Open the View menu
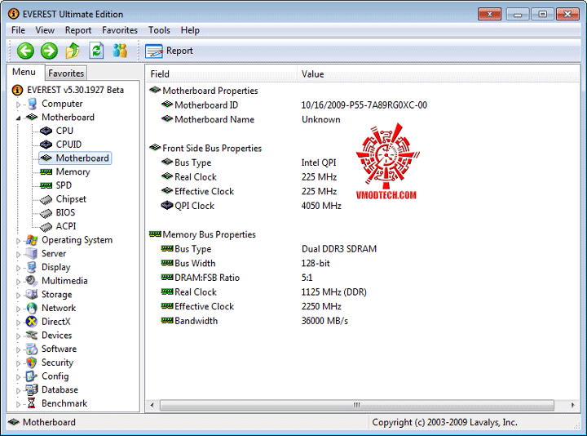Image resolution: width=587 pixels, height=436 pixels. tap(45, 30)
